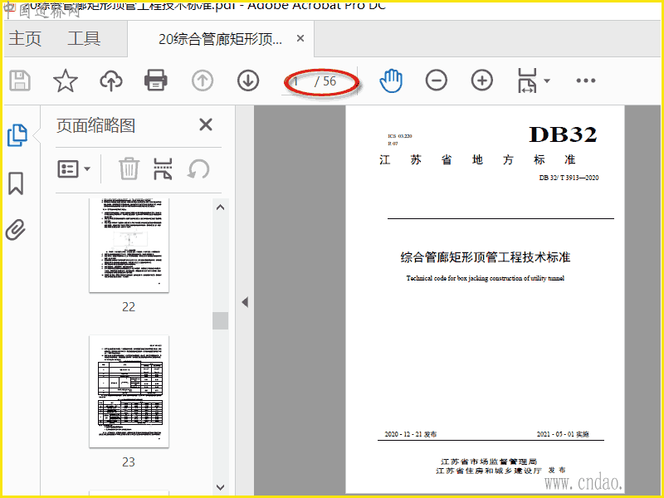
Task: Click the fit page width icon
Action: [527, 81]
